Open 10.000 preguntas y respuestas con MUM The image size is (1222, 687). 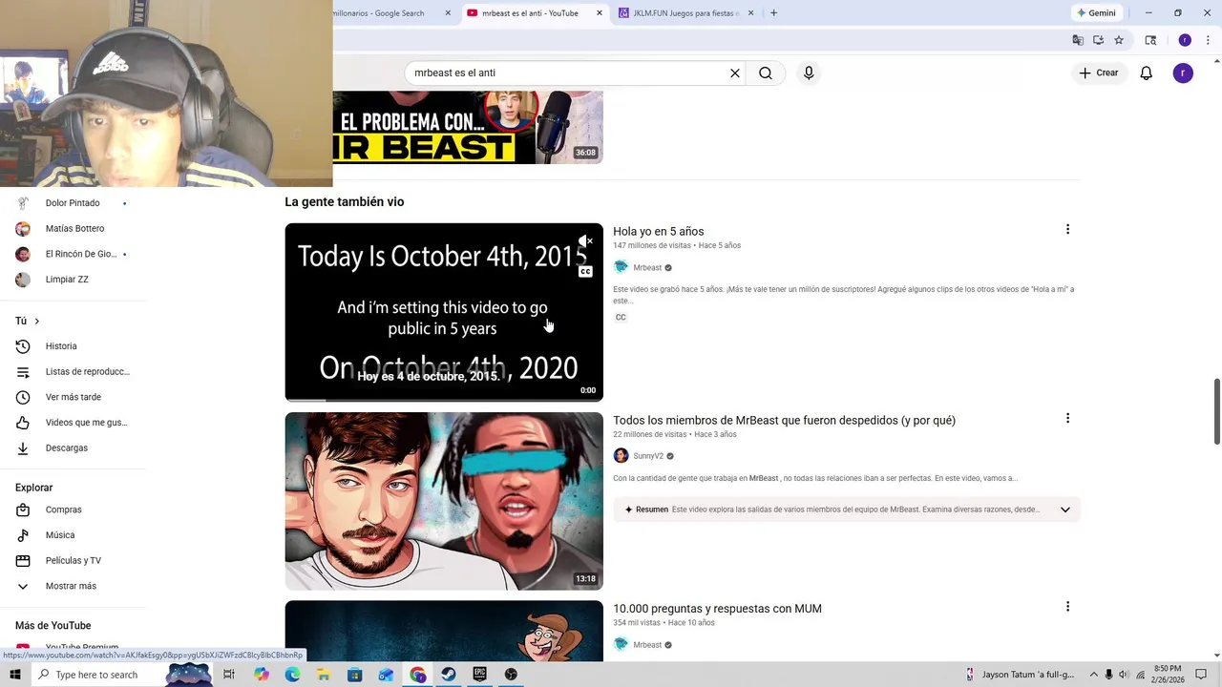[717, 609]
